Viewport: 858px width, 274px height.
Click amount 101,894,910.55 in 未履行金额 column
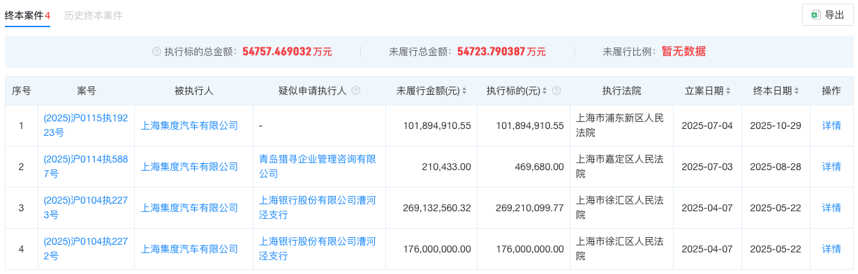pyautogui.click(x=437, y=125)
